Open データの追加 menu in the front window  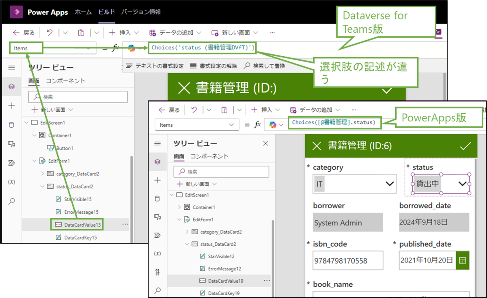click(315, 110)
